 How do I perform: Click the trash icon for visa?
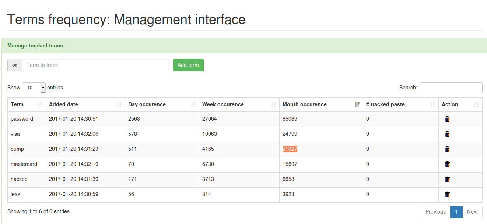[447, 134]
